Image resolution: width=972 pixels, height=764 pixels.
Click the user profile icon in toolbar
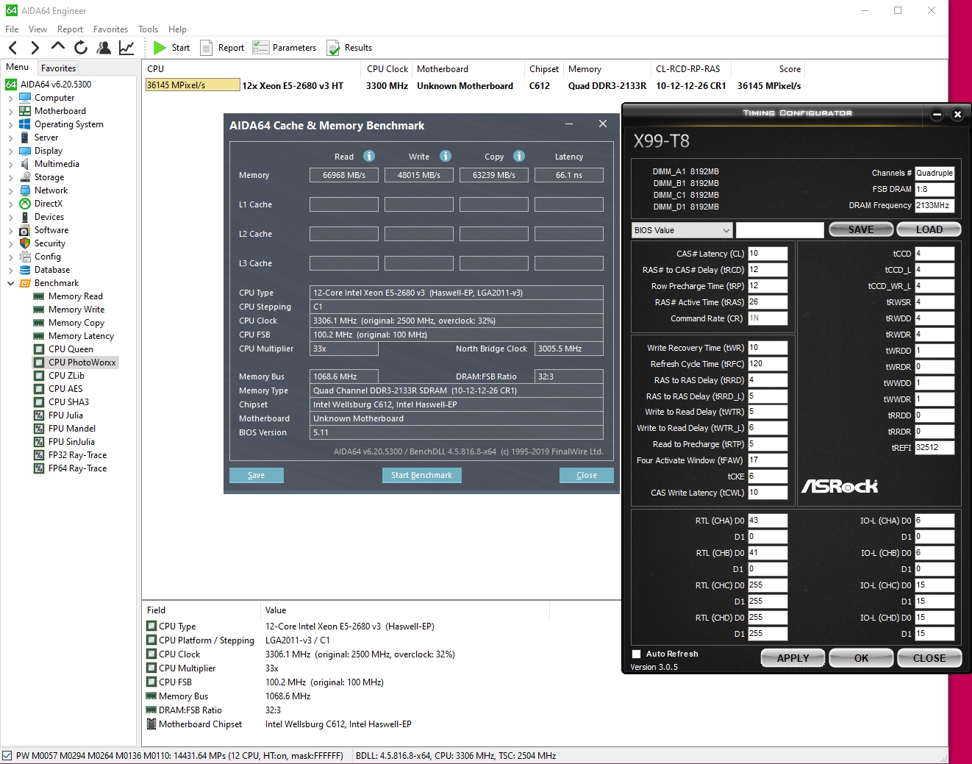coord(104,48)
